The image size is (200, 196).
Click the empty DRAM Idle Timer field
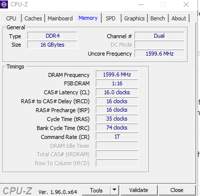coord(117,145)
